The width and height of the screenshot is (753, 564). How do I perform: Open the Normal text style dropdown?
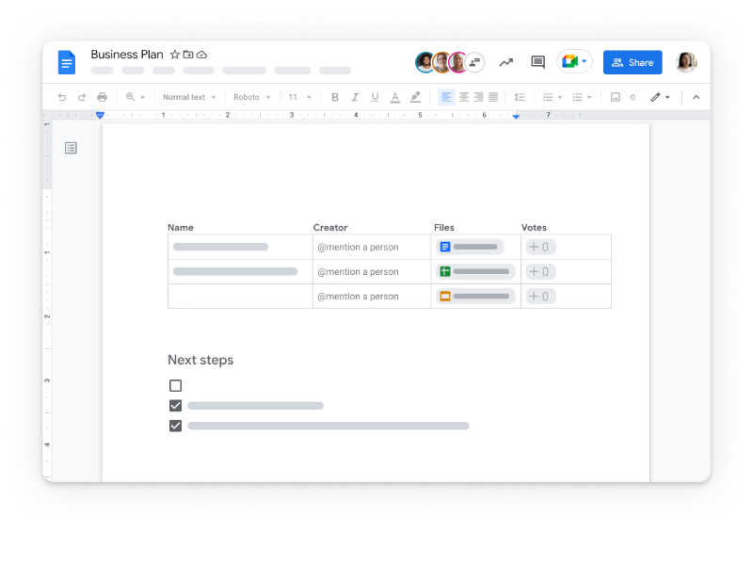(188, 97)
